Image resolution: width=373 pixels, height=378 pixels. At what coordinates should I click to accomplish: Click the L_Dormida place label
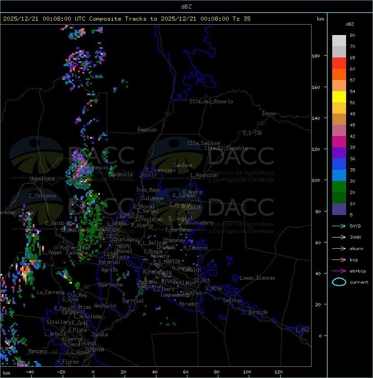click(255, 312)
